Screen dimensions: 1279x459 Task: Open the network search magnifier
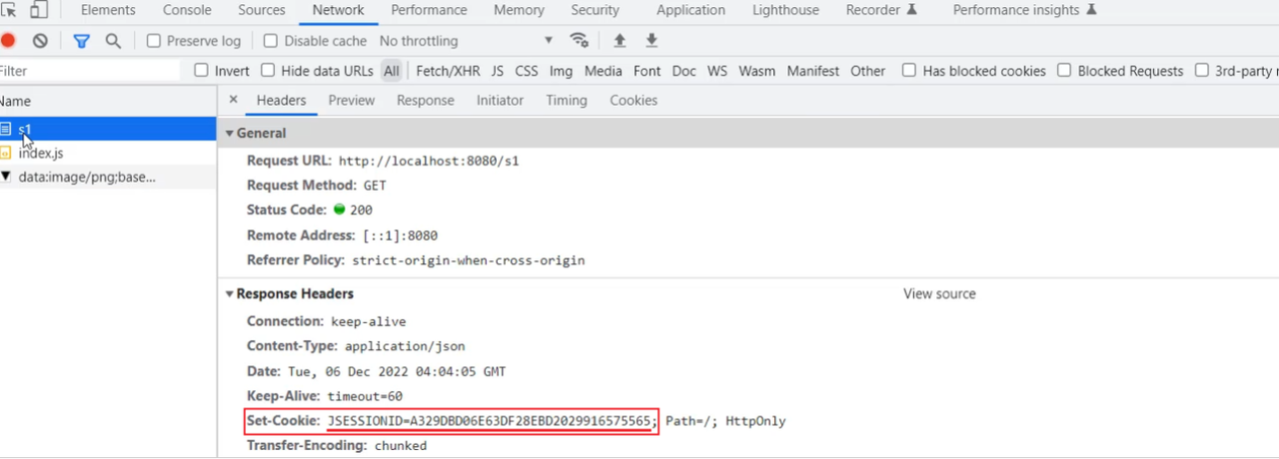point(113,41)
